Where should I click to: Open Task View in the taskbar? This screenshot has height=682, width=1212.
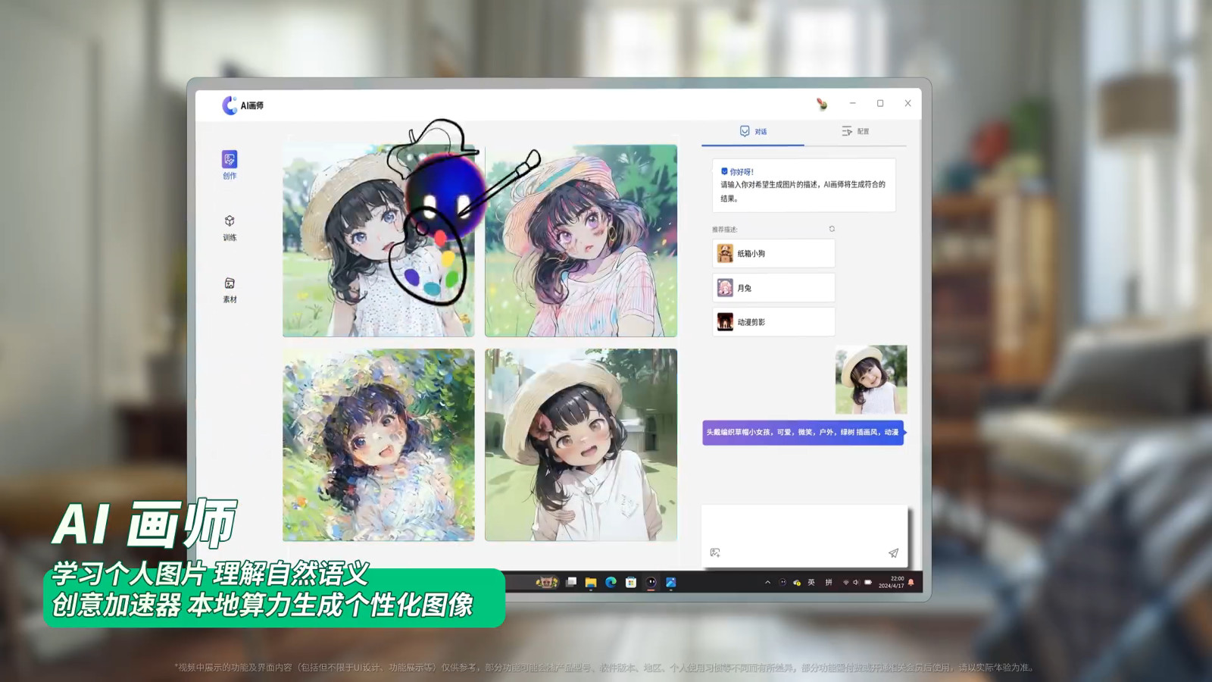(571, 582)
